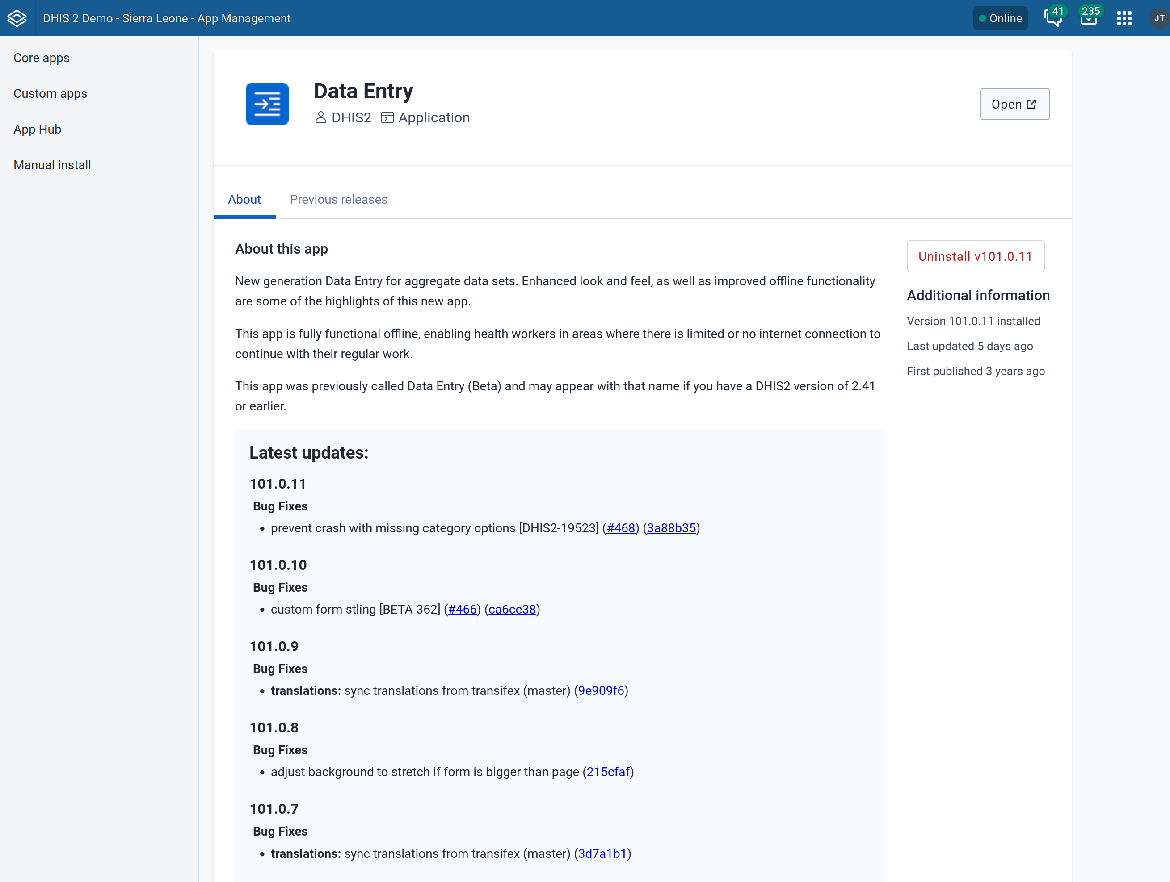Click the 101.0.7 version heading

pos(274,809)
